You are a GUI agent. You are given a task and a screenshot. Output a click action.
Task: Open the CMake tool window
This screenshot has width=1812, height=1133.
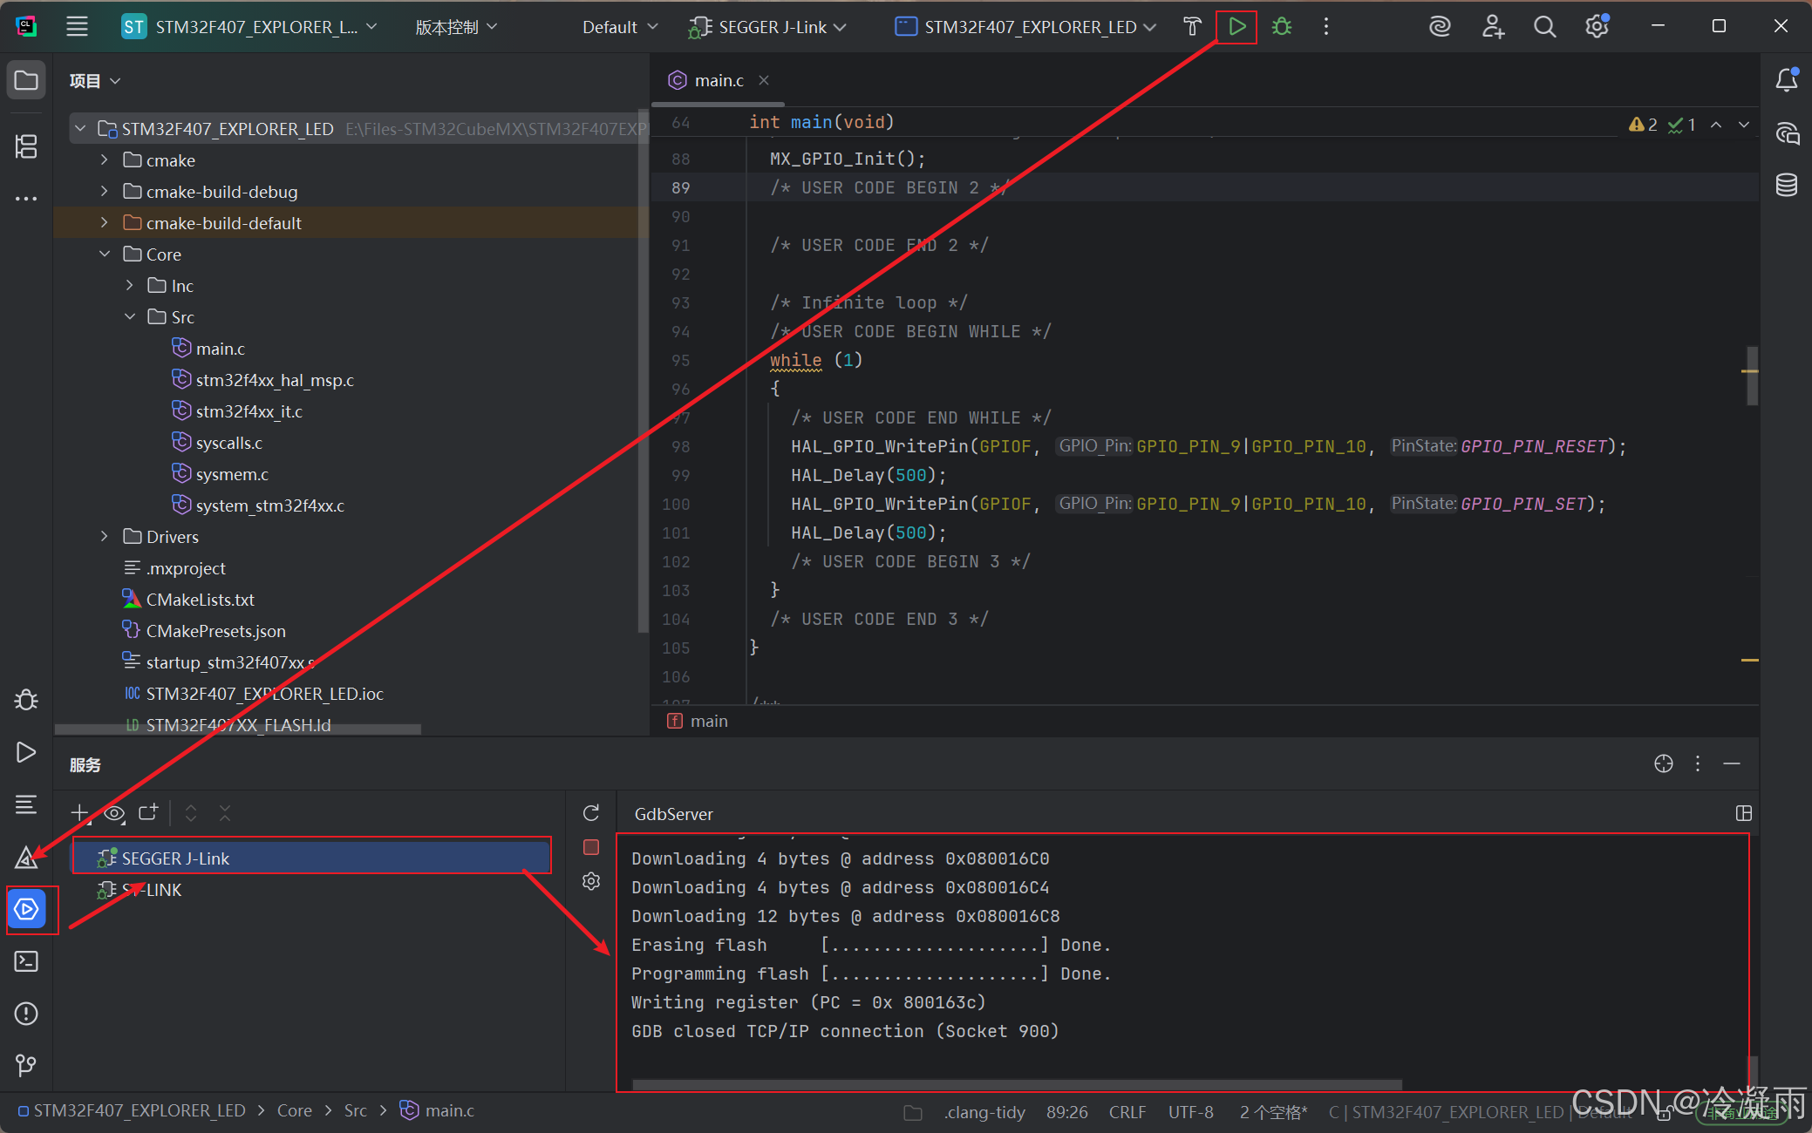26,858
